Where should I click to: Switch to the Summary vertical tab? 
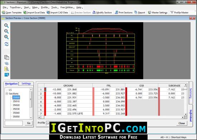tap(191, 93)
